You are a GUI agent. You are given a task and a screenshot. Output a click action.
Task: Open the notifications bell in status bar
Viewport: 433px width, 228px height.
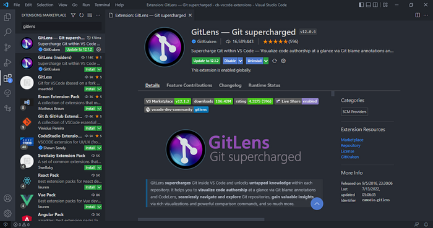(x=426, y=225)
